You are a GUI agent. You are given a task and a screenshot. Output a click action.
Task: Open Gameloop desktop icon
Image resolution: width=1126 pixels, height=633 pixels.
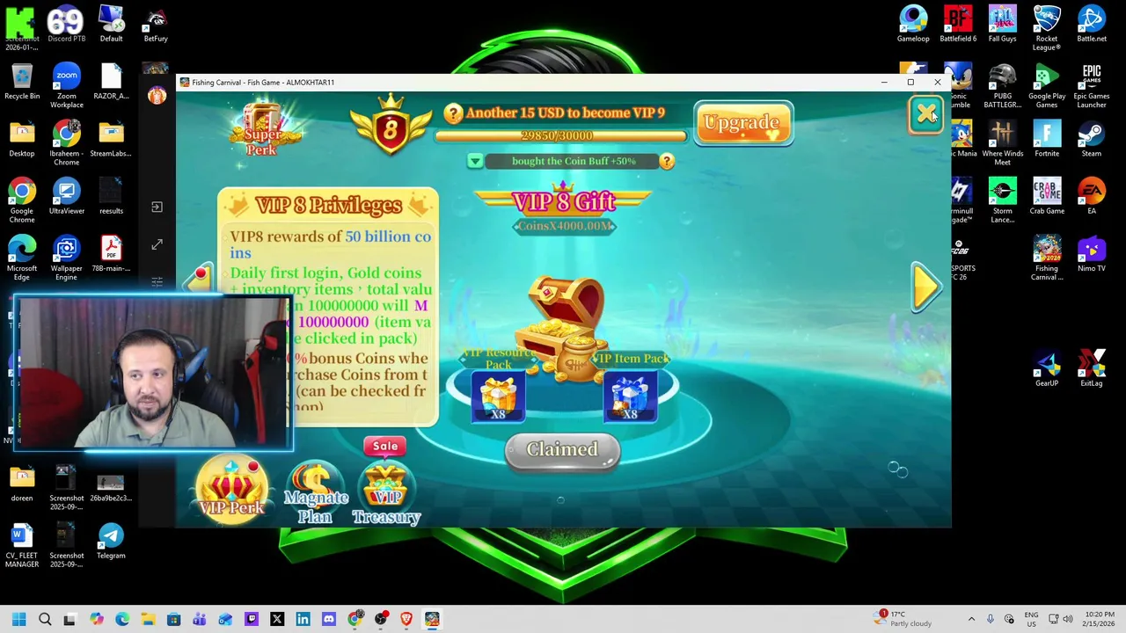[x=913, y=24]
